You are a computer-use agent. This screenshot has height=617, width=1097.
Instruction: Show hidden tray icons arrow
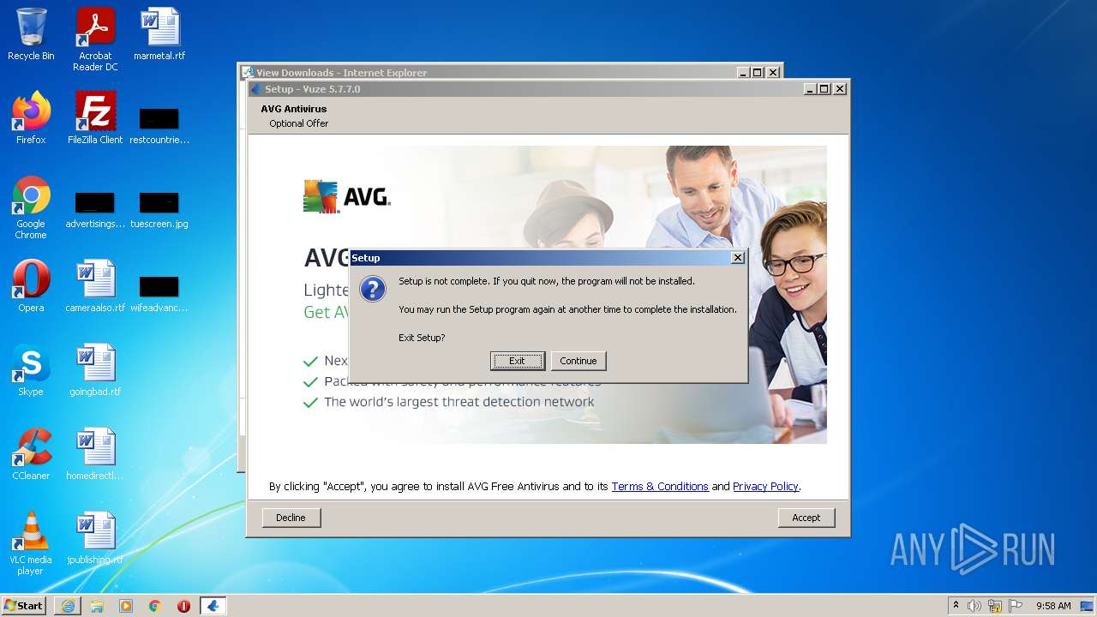[956, 606]
